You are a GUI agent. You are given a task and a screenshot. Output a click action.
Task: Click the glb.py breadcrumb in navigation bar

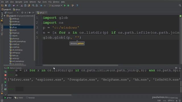16,9
